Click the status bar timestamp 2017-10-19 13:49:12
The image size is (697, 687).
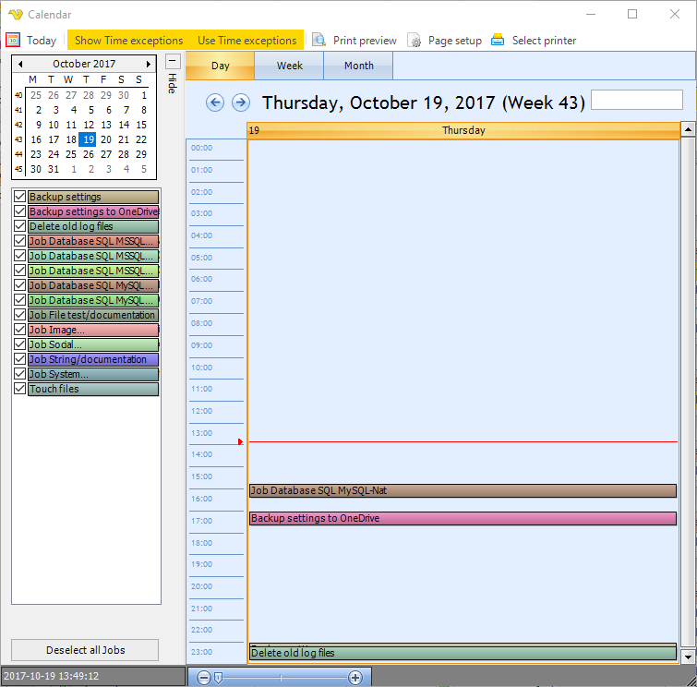[x=51, y=676]
